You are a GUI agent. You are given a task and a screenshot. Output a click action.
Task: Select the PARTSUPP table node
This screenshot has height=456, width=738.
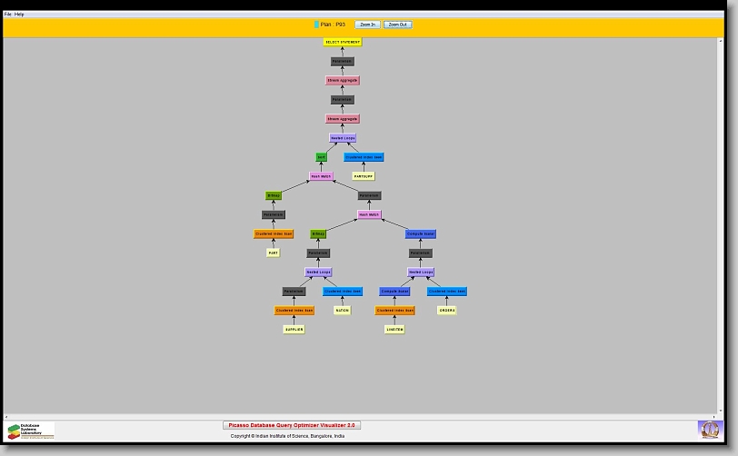(364, 176)
